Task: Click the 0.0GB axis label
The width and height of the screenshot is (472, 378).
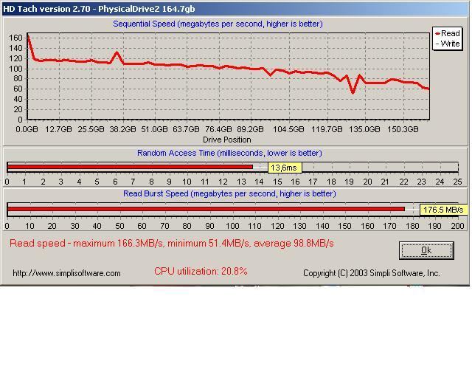Action: pos(27,129)
